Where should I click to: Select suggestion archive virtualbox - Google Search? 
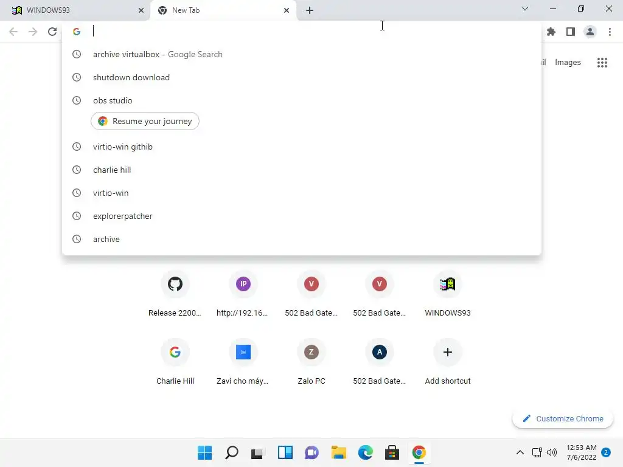point(302,54)
